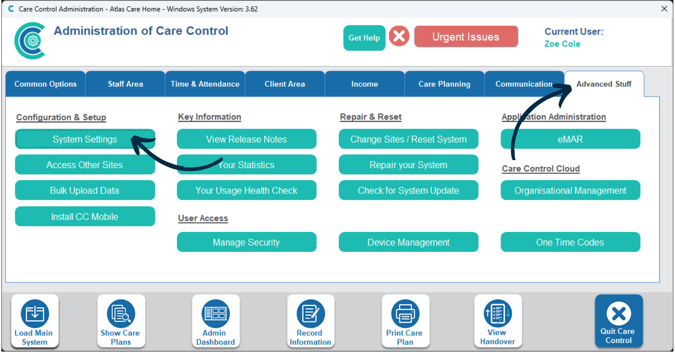Launch the eMAR button
This screenshot has height=353, width=675.
tap(570, 139)
